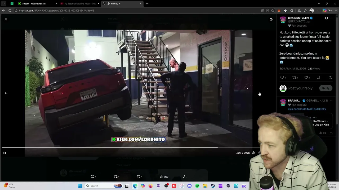Refresh the current page
This screenshot has height=190, width=339.
tap(10, 11)
